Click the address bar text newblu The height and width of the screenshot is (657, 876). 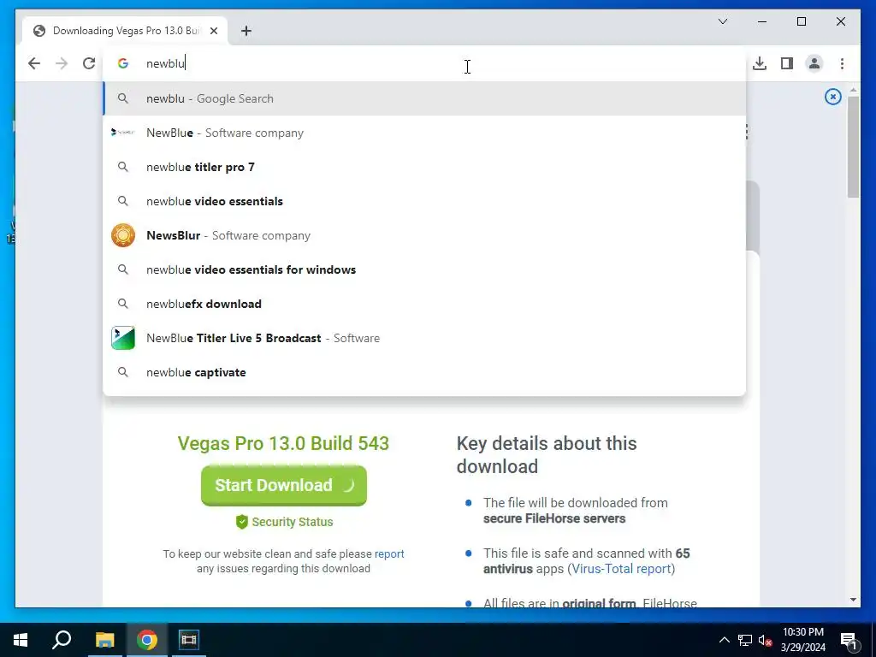(x=165, y=63)
